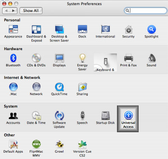Image resolution: width=168 pixels, height=159 pixels.
Task: Click the magnifying glass in search field
Action: pos(127,11)
